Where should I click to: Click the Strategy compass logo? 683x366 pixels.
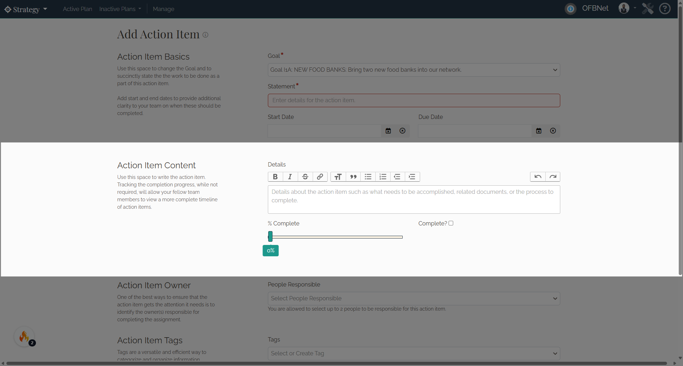click(8, 9)
